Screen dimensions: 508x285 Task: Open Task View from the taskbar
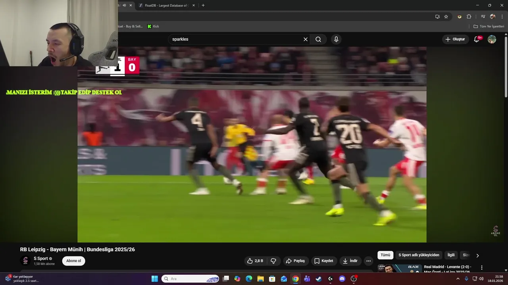coord(226,279)
